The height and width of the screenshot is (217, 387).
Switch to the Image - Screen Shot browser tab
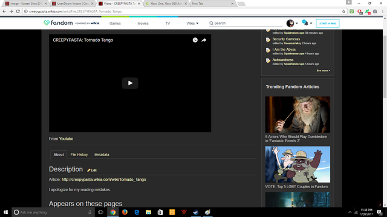point(25,4)
